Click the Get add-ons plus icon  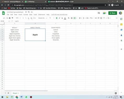[x=121, y=49]
